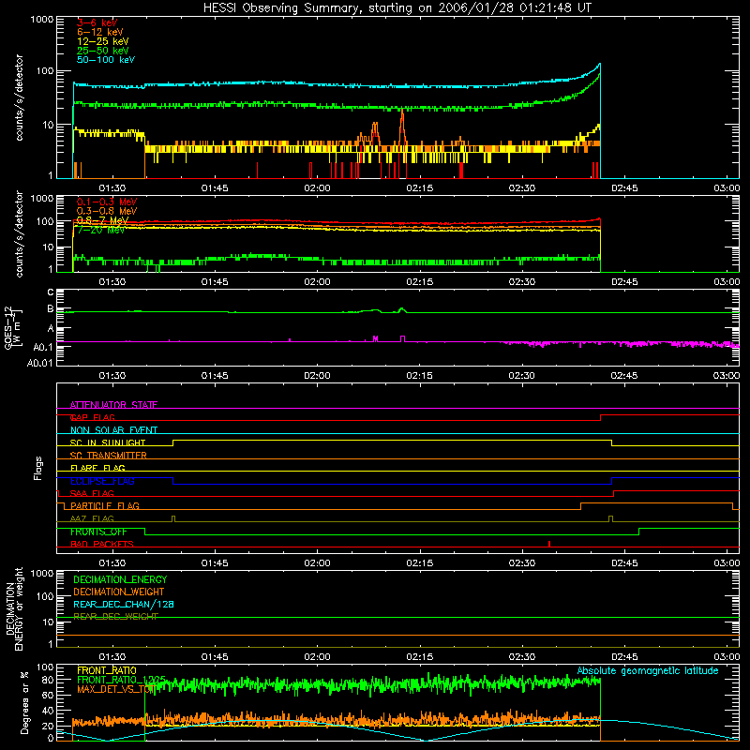Click the A0.1 tick label on GOES panel
750x750 pixels.
(42, 347)
